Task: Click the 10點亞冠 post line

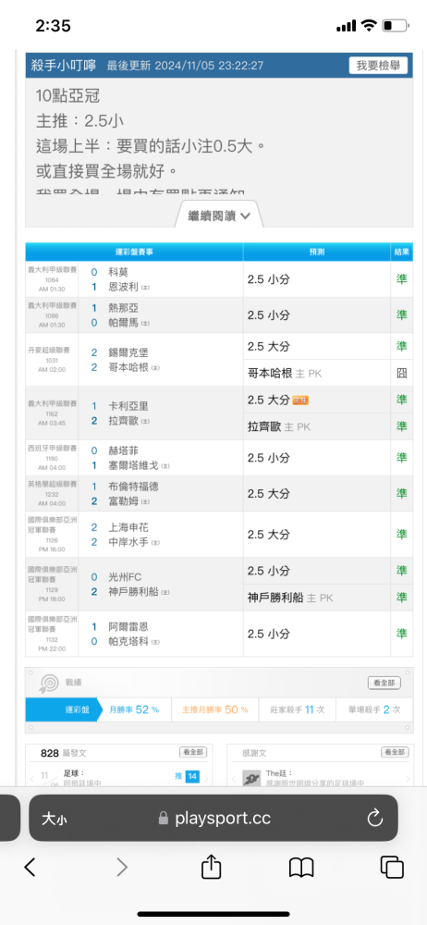Action: pos(67,95)
